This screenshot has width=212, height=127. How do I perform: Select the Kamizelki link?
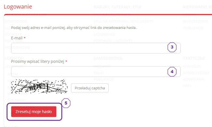[x=192, y=67]
